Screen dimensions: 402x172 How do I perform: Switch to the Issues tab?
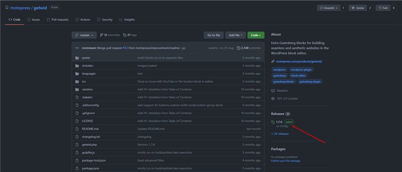pyautogui.click(x=34, y=19)
